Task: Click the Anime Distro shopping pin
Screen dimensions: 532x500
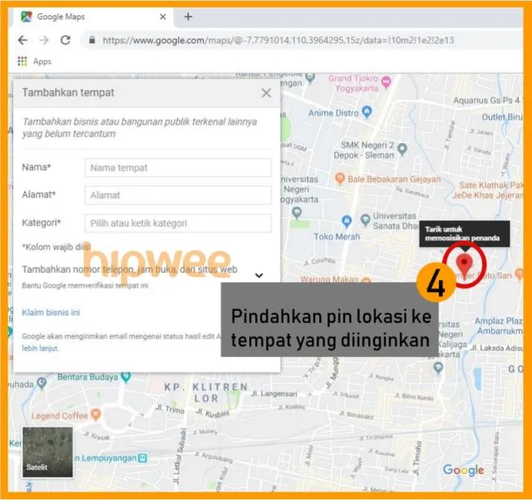Action: [367, 111]
